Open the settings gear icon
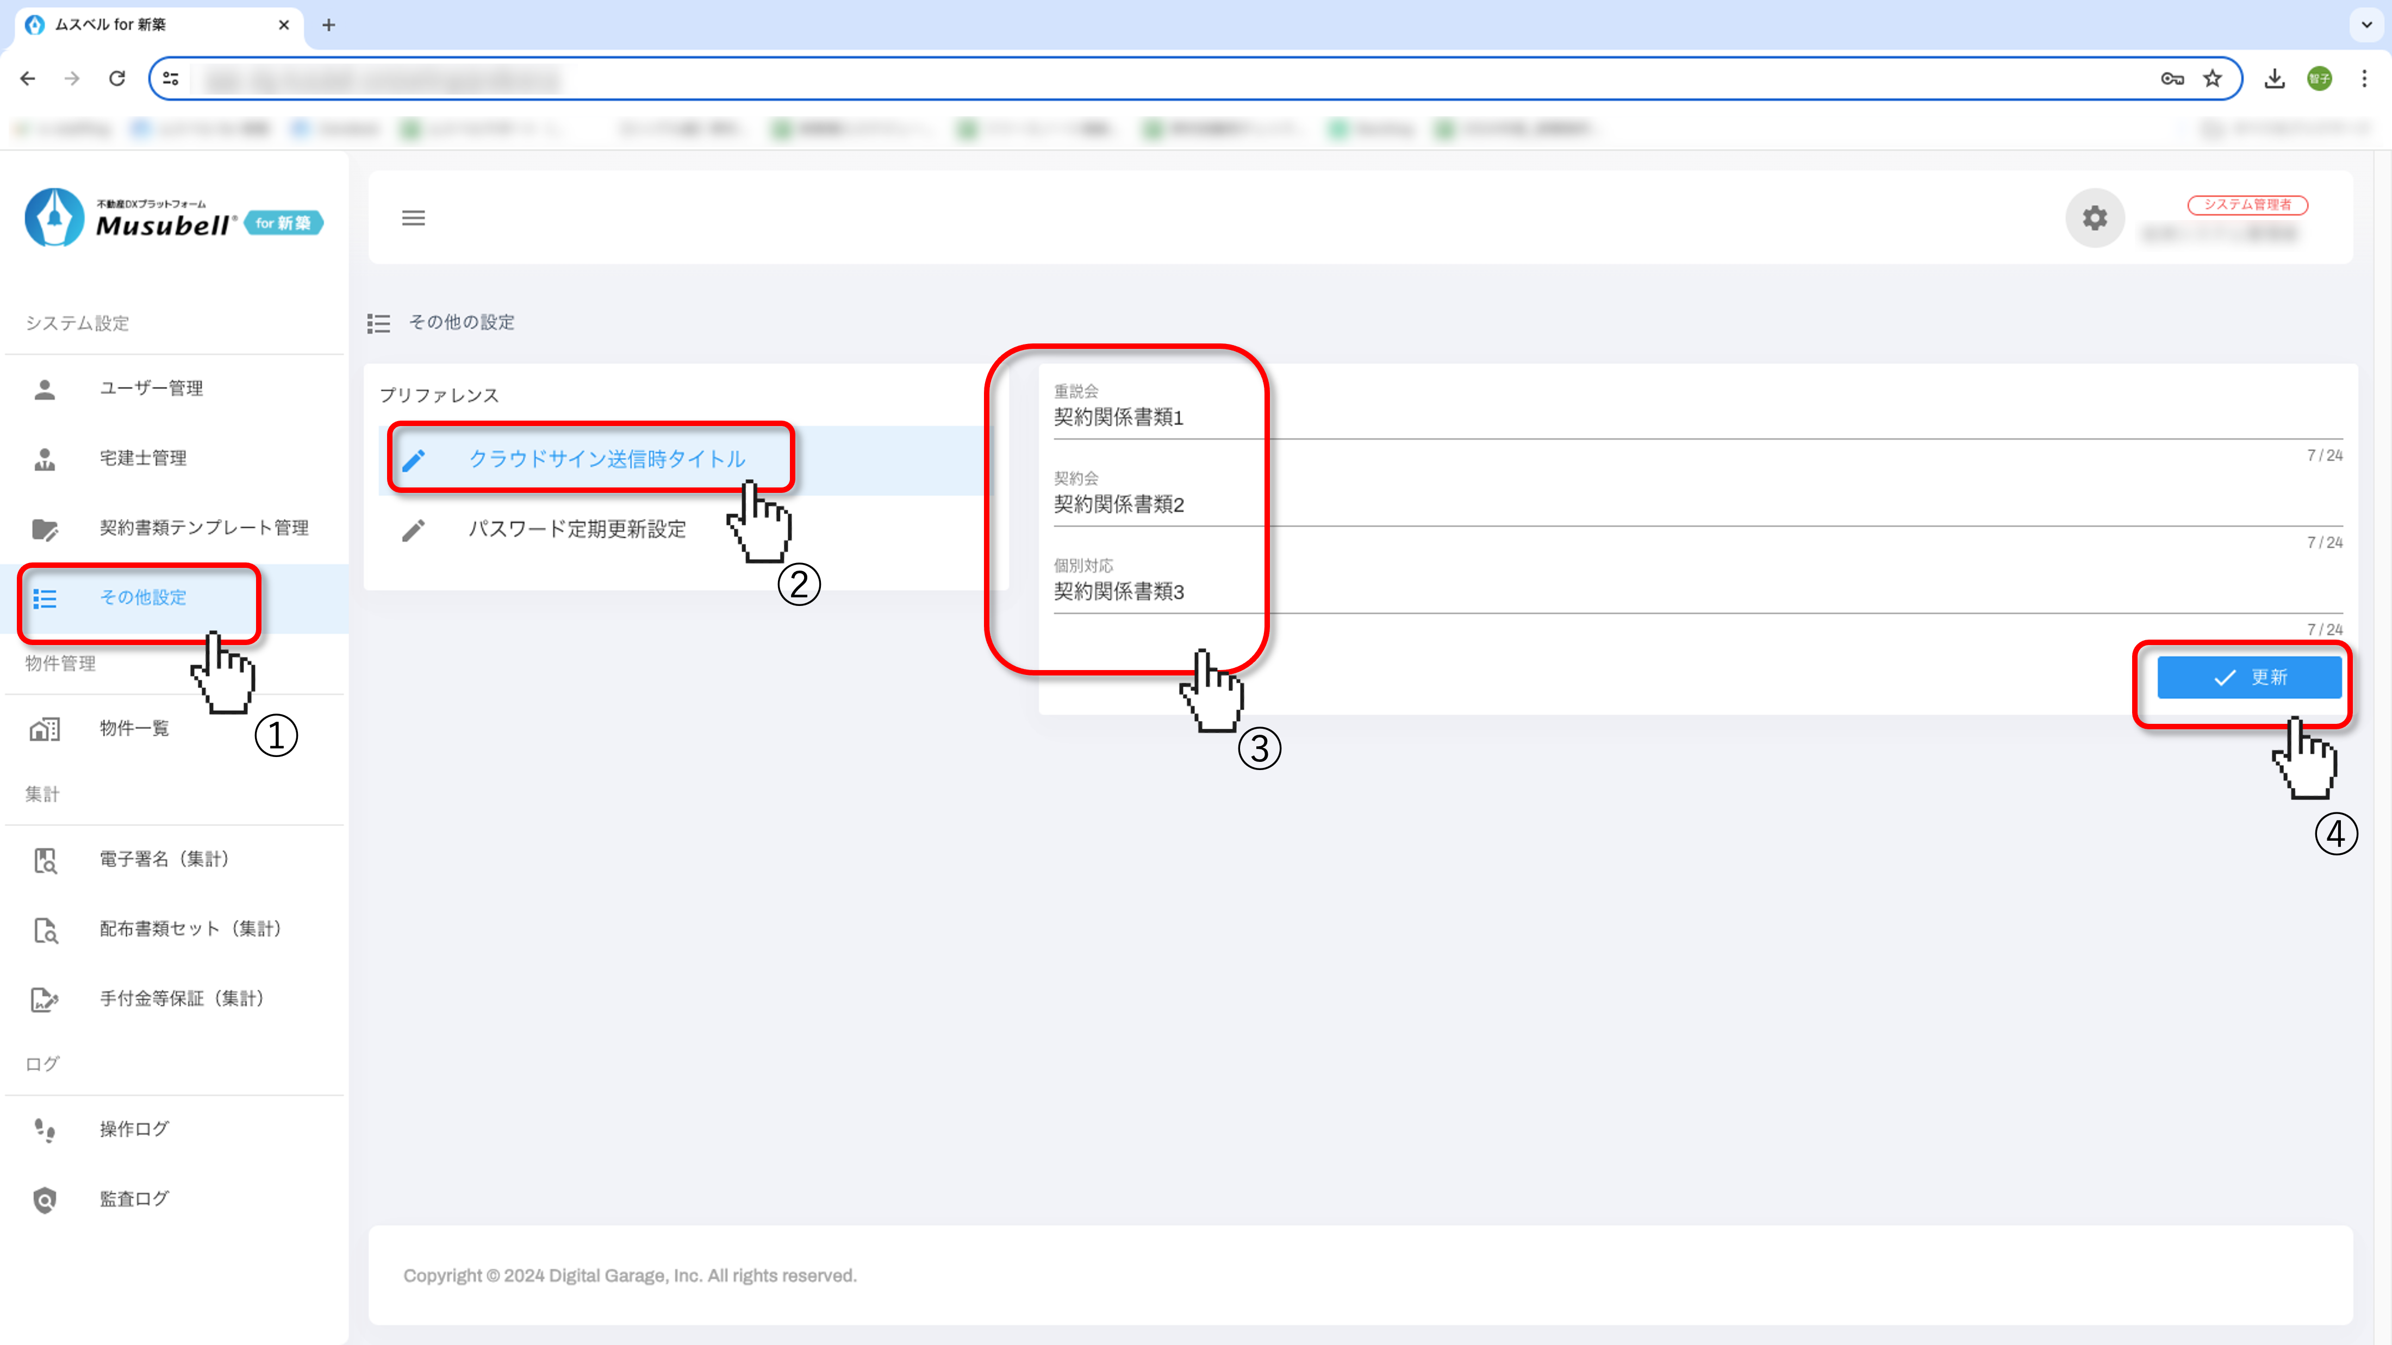Screen dimensions: 2392x1345 point(2094,218)
